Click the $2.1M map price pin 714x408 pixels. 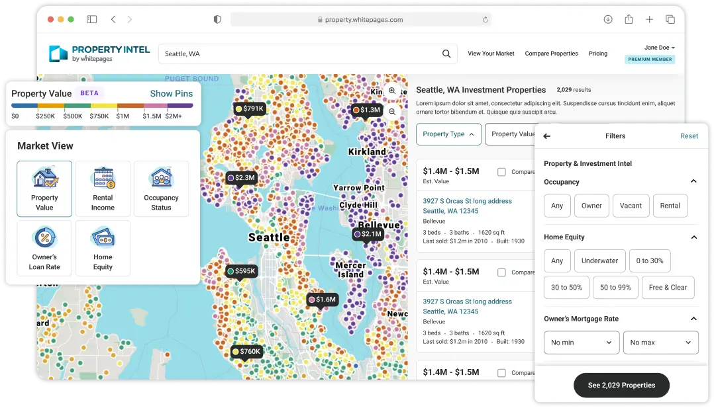[368, 234]
